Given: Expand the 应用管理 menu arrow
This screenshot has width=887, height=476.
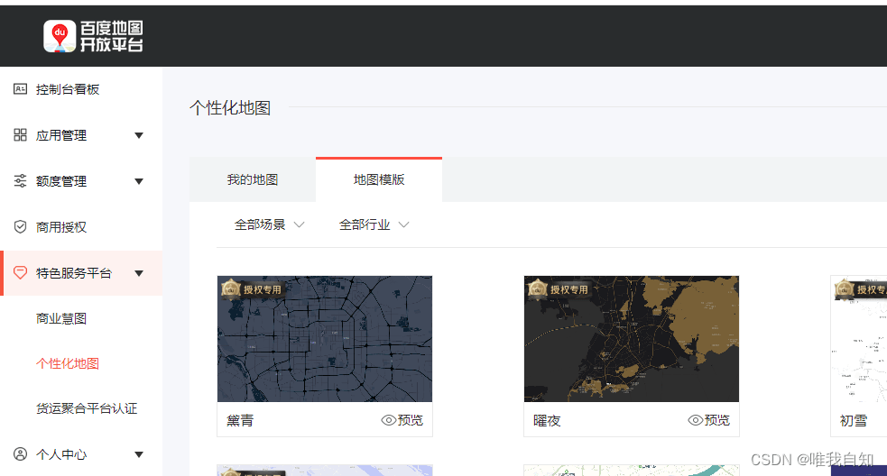Looking at the screenshot, I should click(x=139, y=135).
